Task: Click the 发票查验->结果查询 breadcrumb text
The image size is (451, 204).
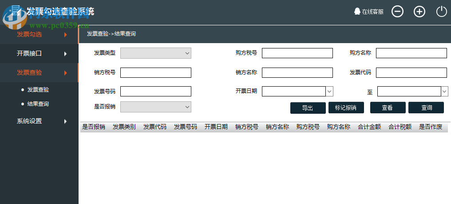Action: 111,34
